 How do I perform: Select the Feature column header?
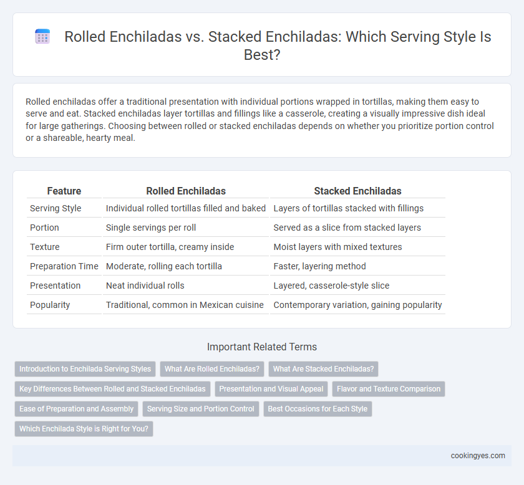point(64,191)
